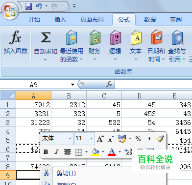Viewport: 192px width, 185px height.
Task: Switch to the 开始 tab
Action: tap(34, 20)
